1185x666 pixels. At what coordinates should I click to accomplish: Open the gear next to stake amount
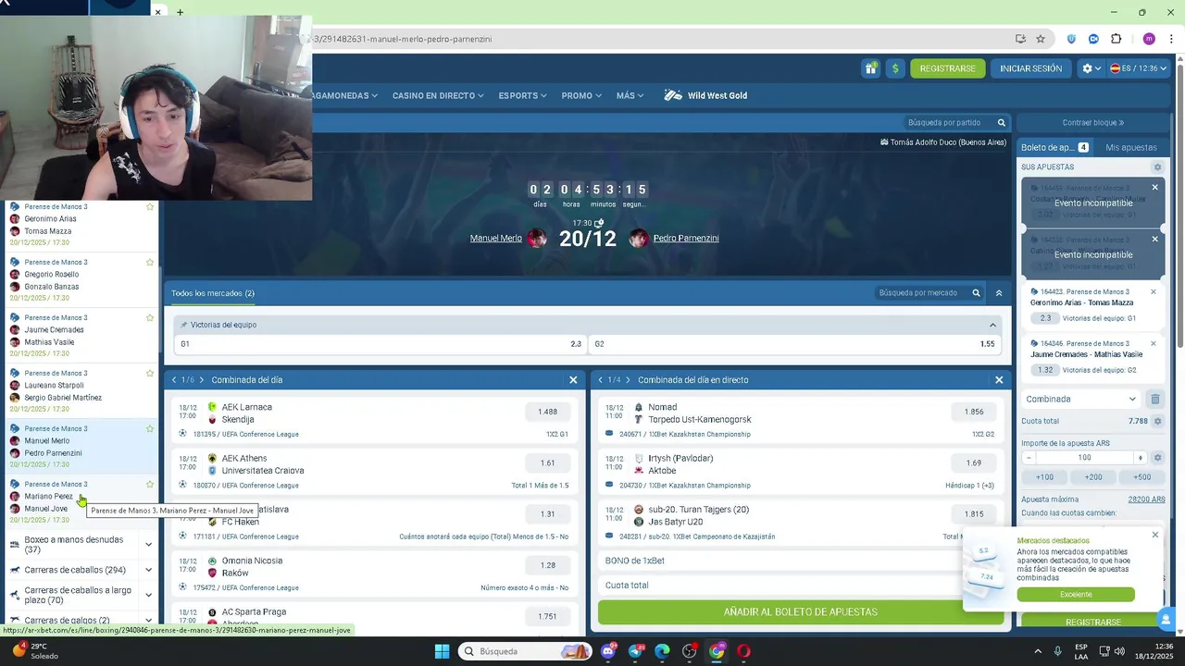point(1157,457)
